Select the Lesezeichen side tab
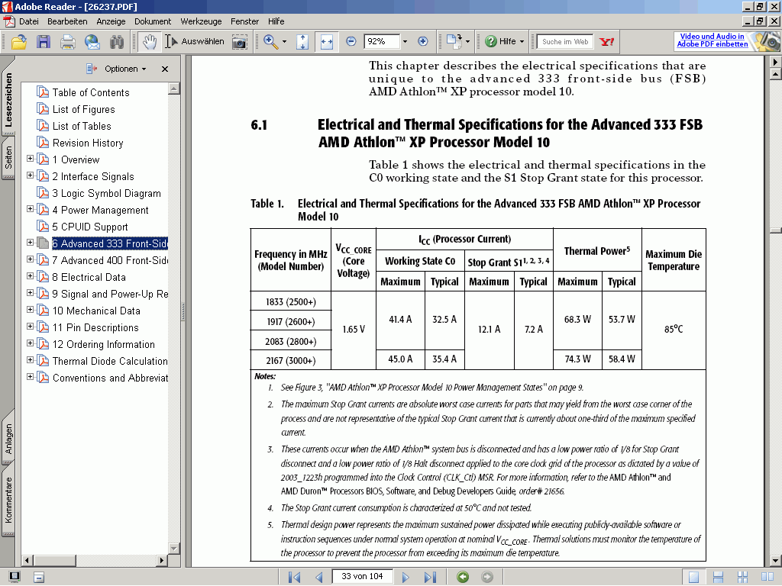This screenshot has width=782, height=586. coord(8,99)
